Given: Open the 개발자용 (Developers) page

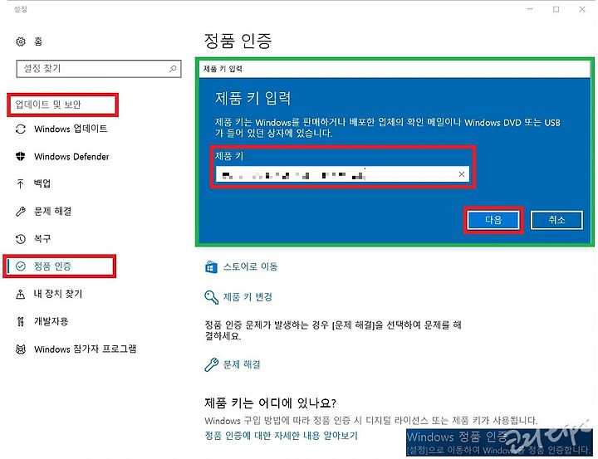Looking at the screenshot, I should point(51,321).
